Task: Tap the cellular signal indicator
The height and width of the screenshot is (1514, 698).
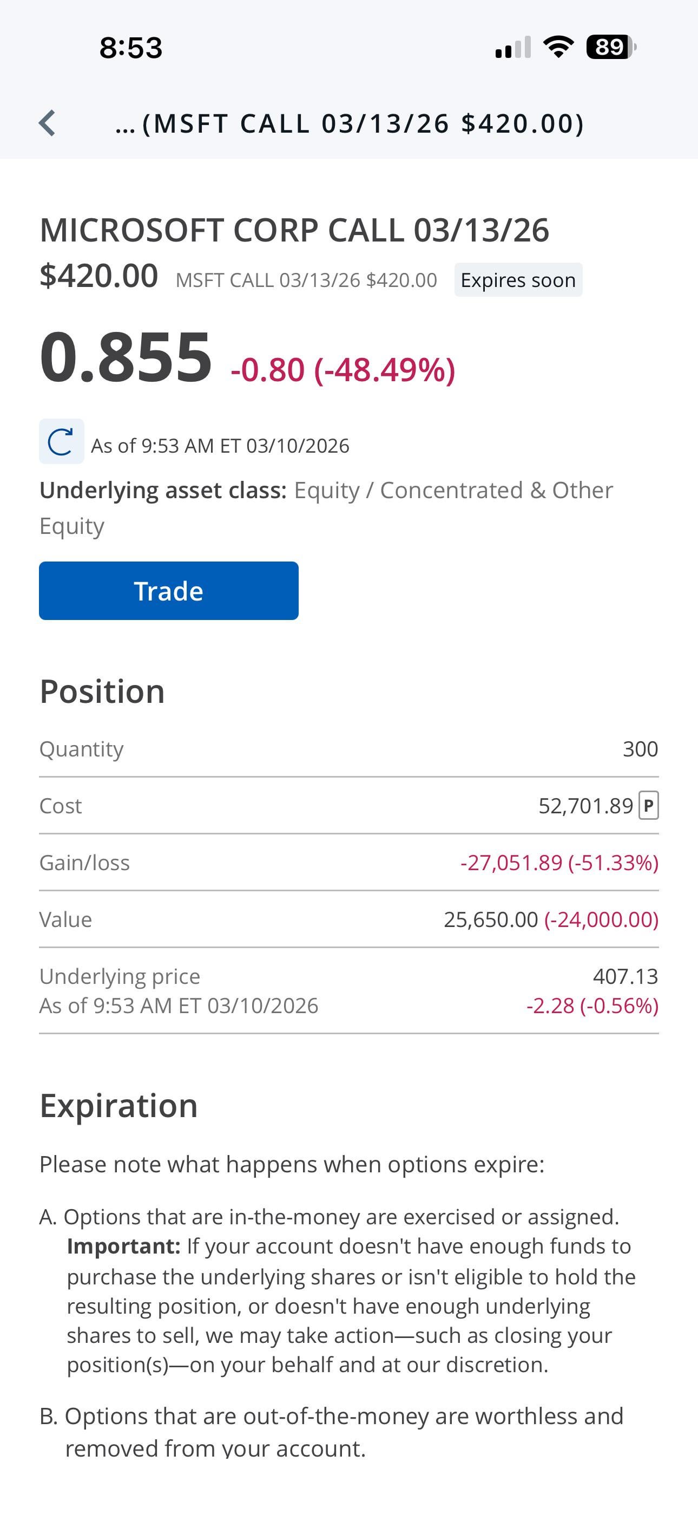Action: [x=513, y=47]
